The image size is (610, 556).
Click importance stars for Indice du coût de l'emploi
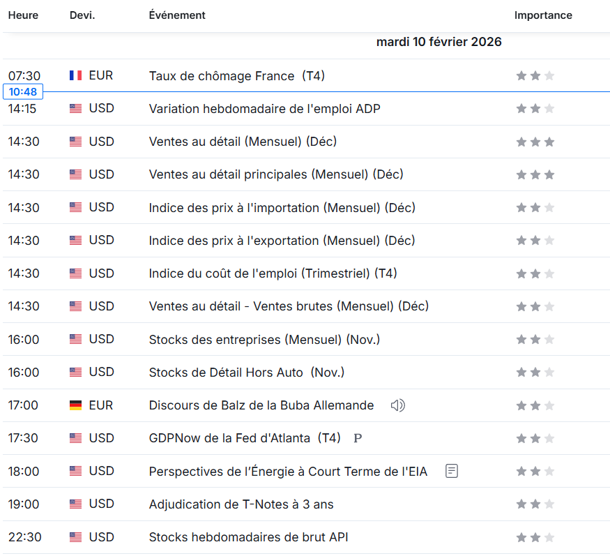[535, 273]
